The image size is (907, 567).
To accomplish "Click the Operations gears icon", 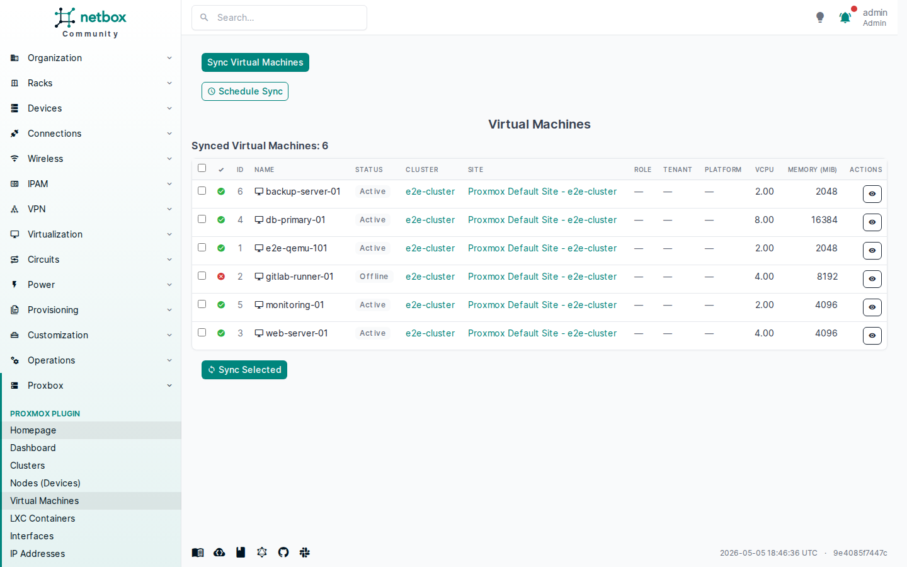I will coord(14,360).
